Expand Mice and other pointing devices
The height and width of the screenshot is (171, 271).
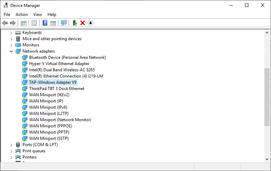11,39
